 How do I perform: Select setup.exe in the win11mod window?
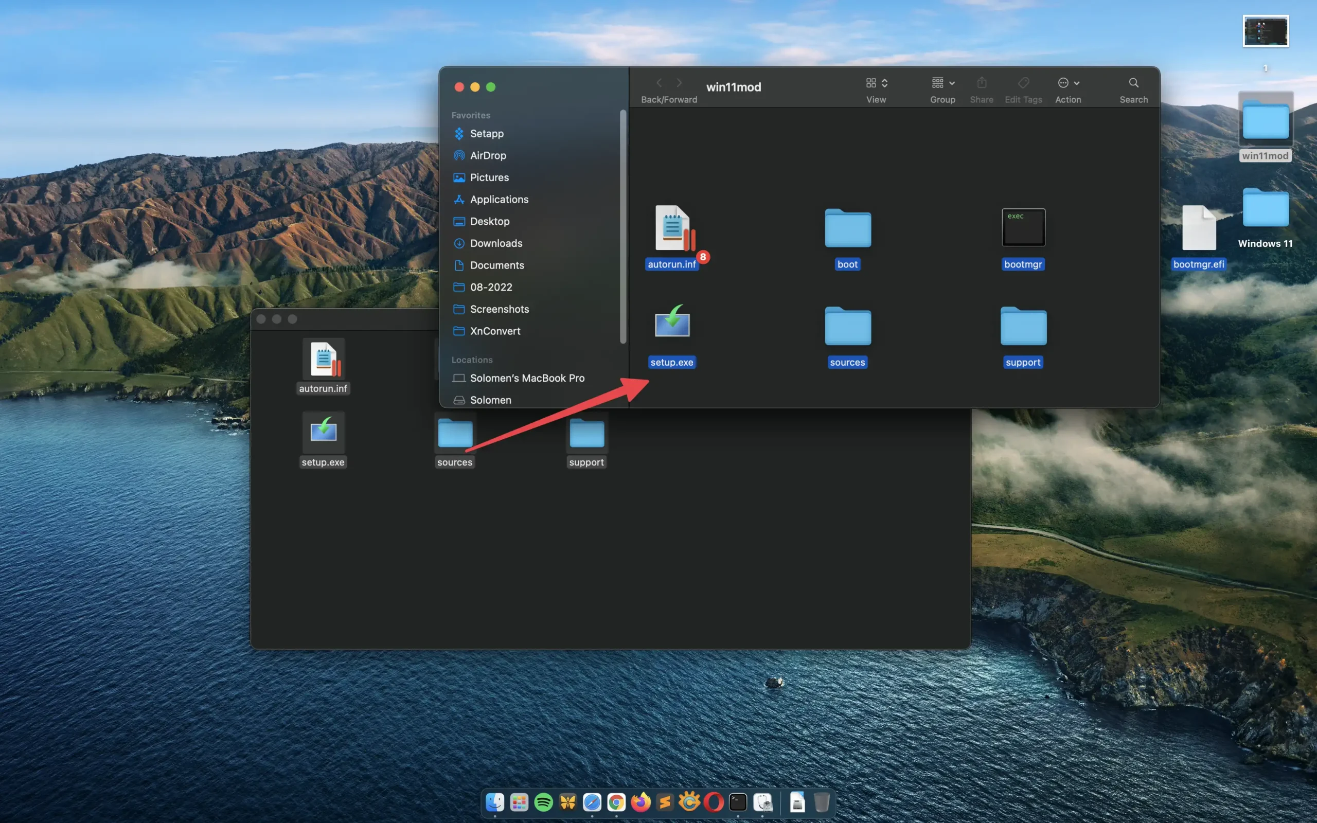pos(672,336)
